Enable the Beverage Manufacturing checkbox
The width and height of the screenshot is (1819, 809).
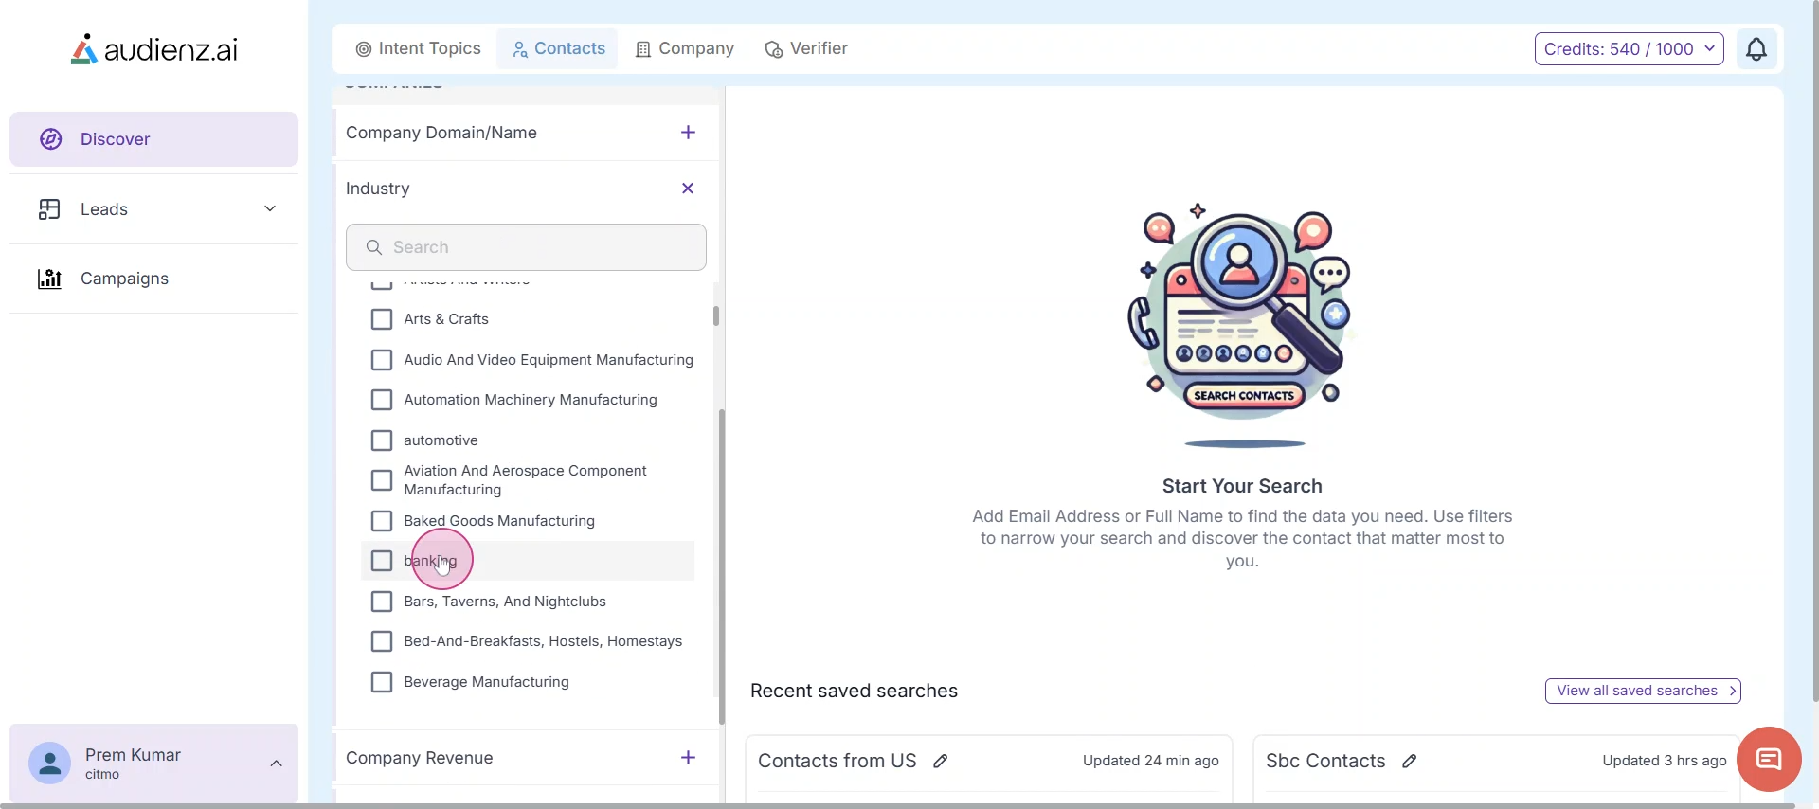[382, 682]
